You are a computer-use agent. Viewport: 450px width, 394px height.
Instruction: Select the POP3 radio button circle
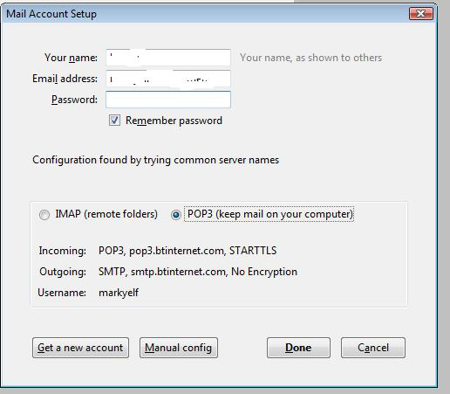coord(176,215)
